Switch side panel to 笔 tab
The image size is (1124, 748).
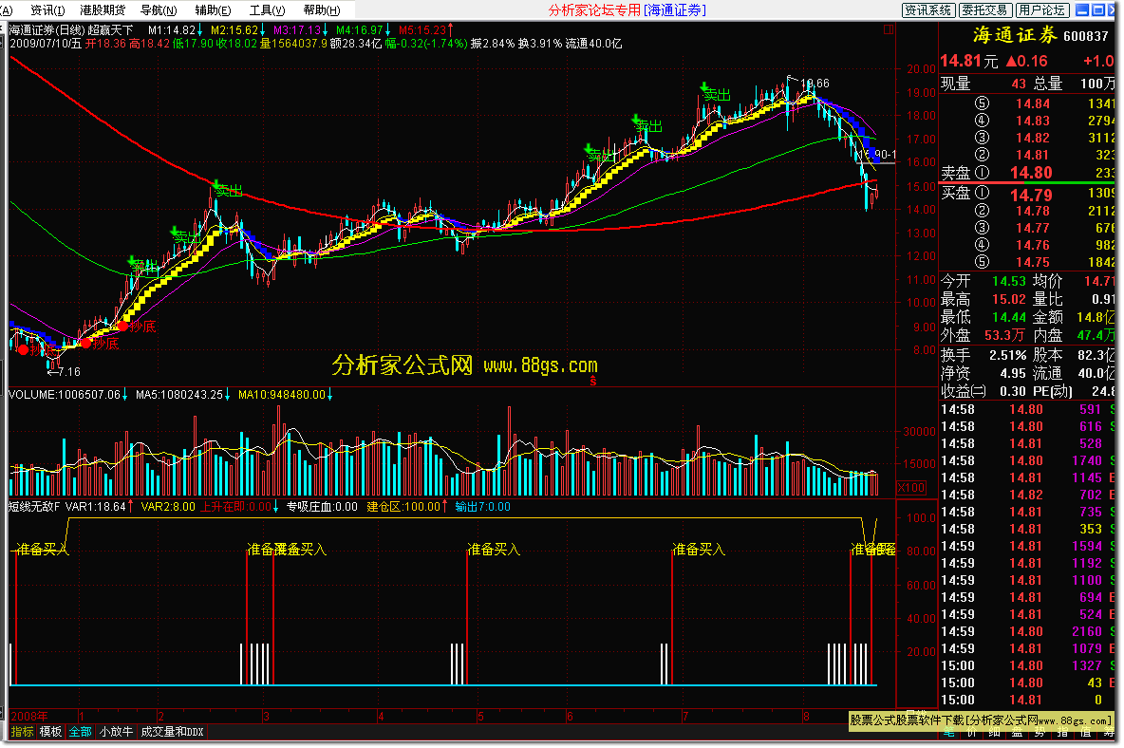click(949, 732)
